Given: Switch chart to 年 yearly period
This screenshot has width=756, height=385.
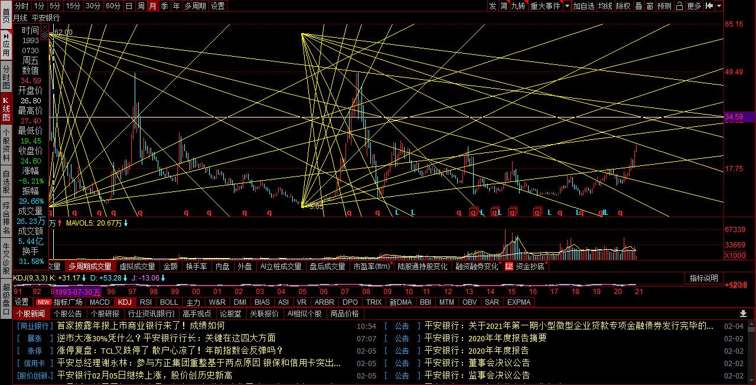Looking at the screenshot, I should pyautogui.click(x=176, y=6).
